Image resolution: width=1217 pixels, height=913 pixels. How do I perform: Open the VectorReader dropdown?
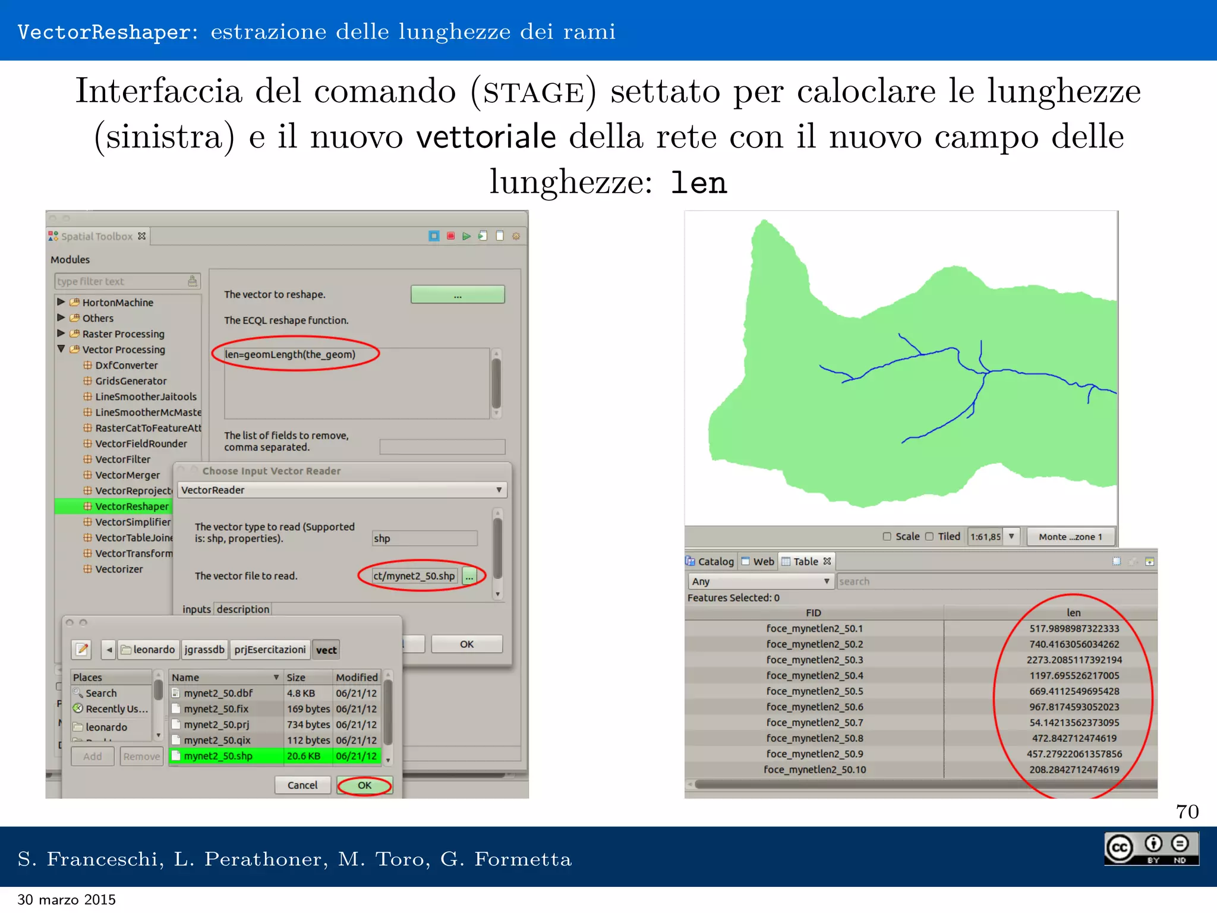[x=342, y=490]
